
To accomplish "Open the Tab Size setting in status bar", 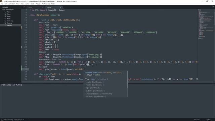I will (197, 120).
